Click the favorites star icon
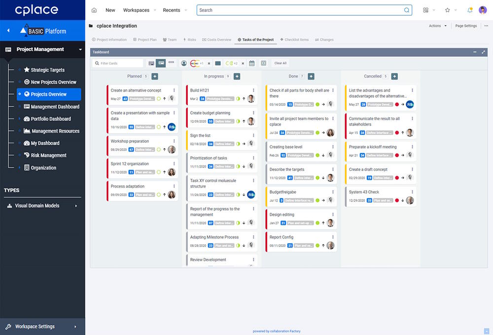This screenshot has height=335, width=493. 448,10
